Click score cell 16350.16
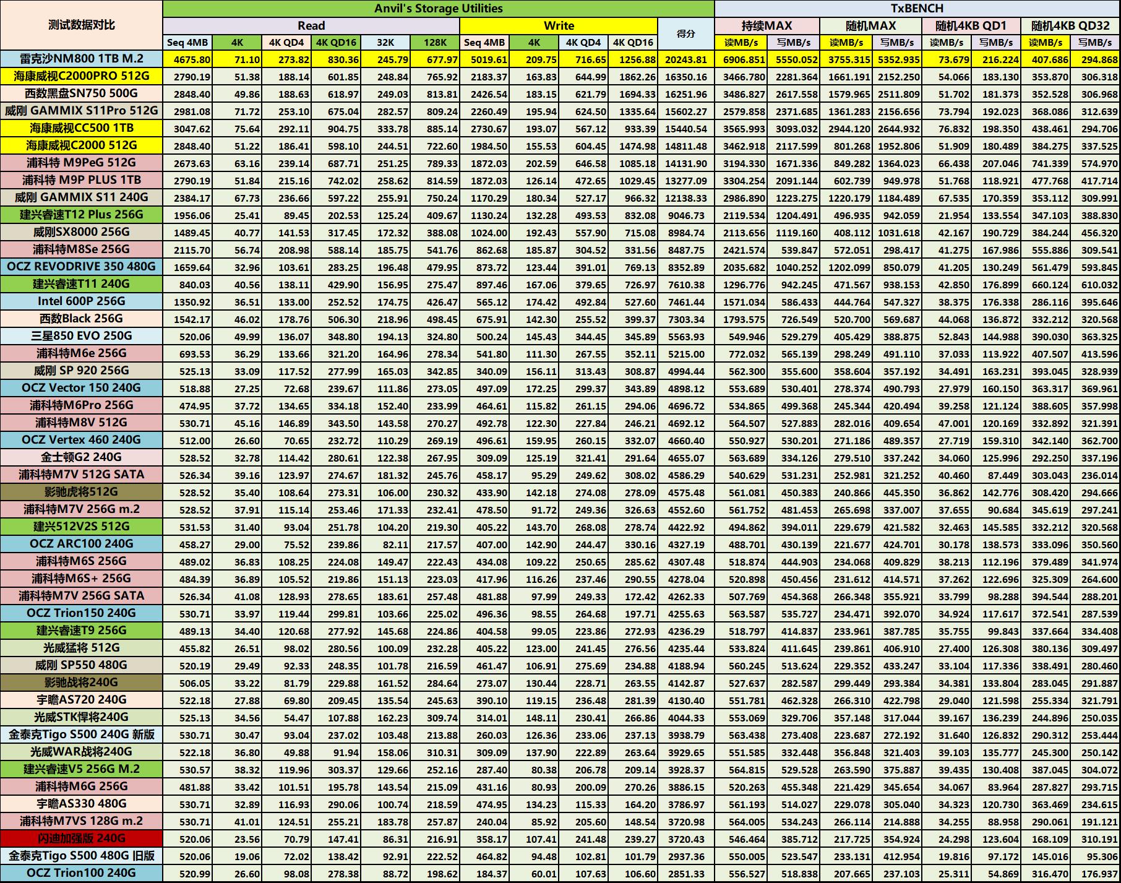1121x883 pixels. [x=686, y=77]
